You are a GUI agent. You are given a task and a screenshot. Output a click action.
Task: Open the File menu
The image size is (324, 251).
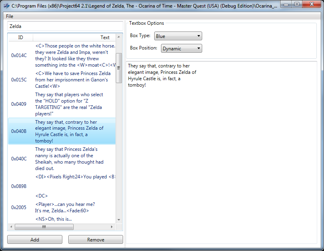pyautogui.click(x=10, y=16)
